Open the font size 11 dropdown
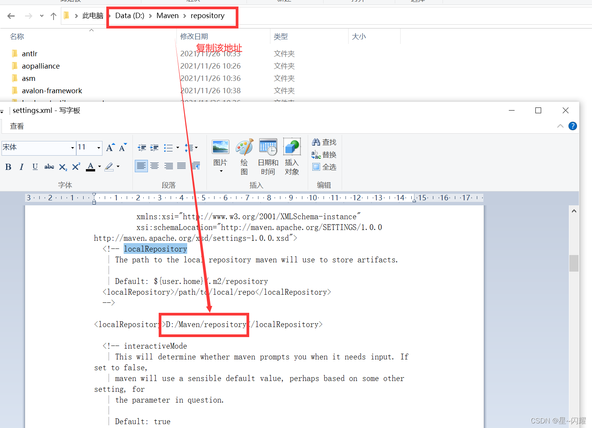 pyautogui.click(x=99, y=148)
